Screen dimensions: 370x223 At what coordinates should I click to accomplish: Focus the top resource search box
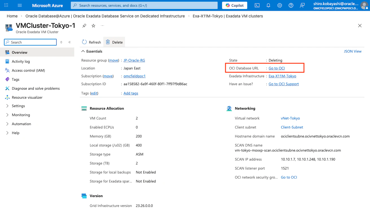coord(144,5)
